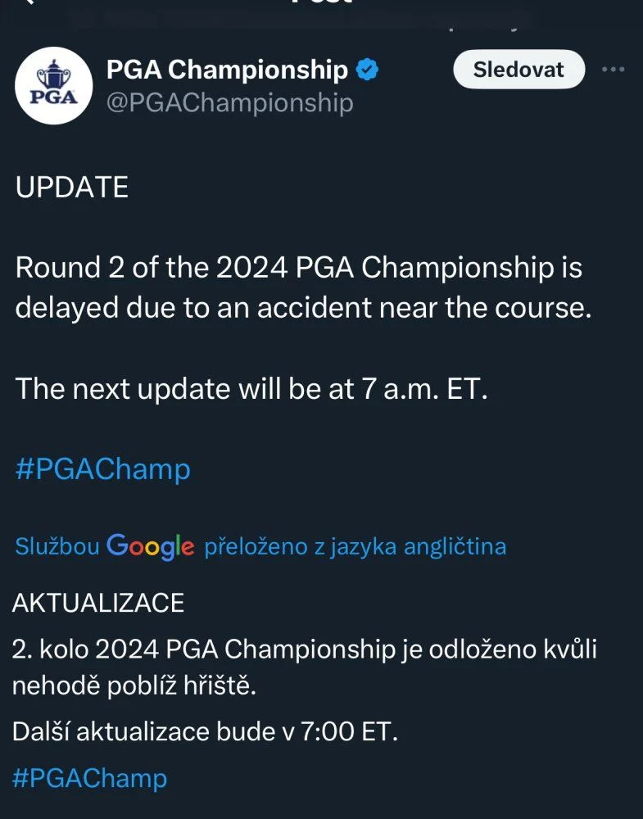
Task: Open #PGAChamp hashtag in the English post
Action: coord(103,469)
